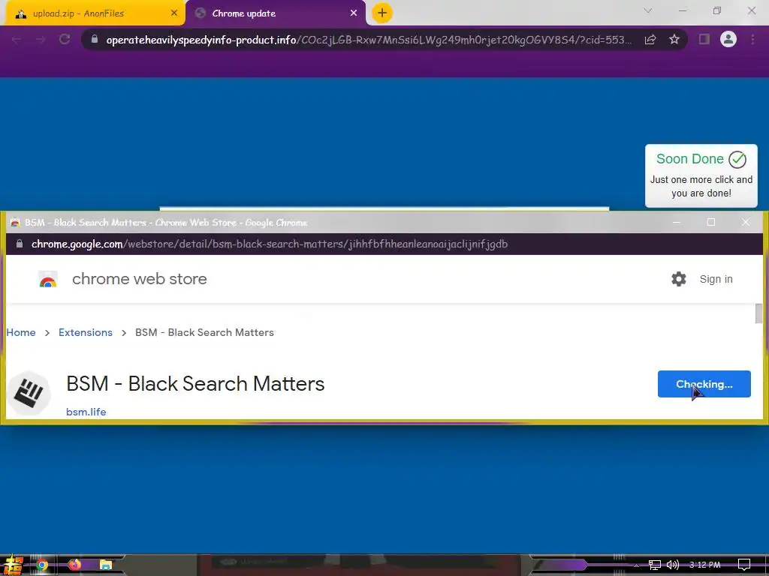Viewport: 769px width, 576px height.
Task: Go to Home breadcrumb link
Action: click(21, 332)
